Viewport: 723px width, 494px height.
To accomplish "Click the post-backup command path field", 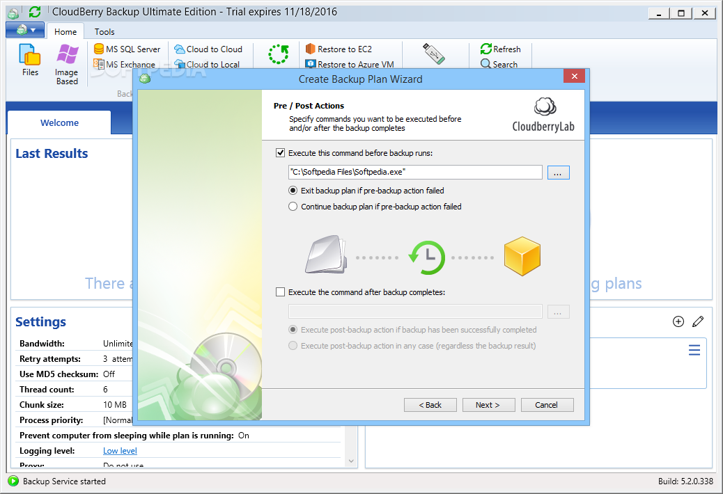I will 415,312.
